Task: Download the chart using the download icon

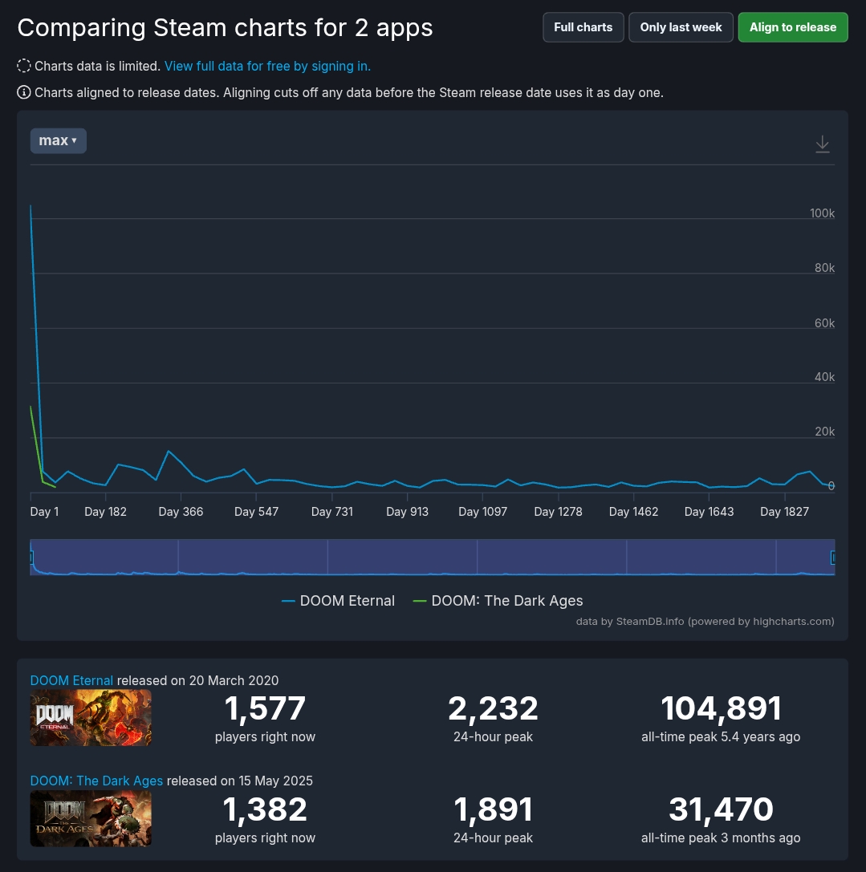Action: (822, 144)
